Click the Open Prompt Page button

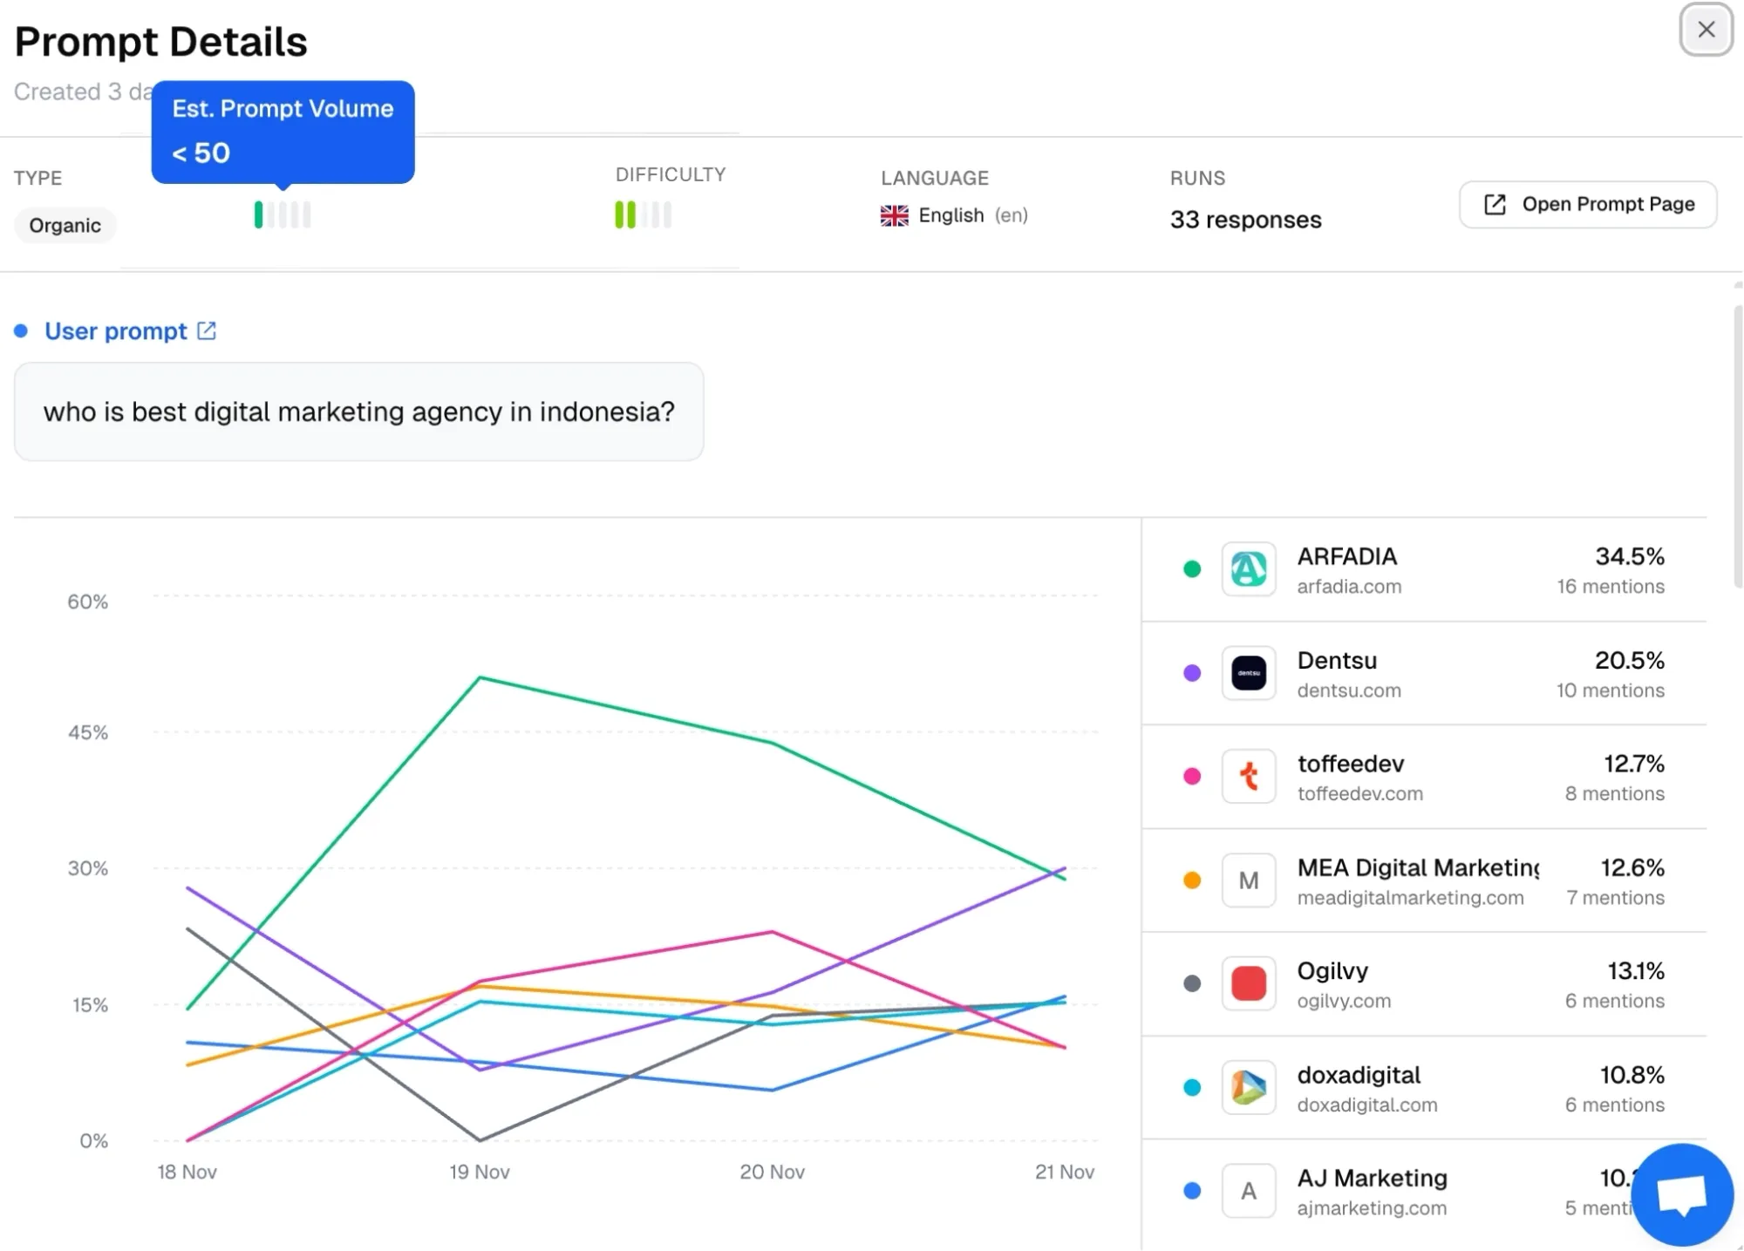pos(1588,204)
